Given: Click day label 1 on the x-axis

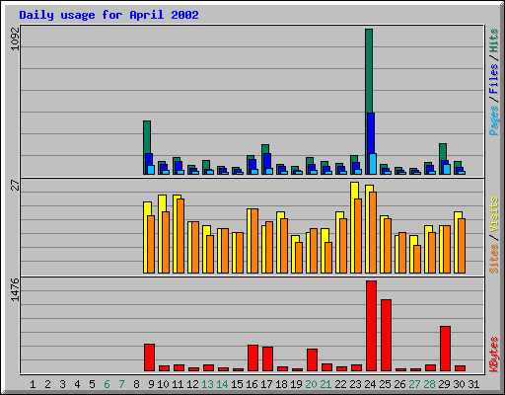Looking at the screenshot, I should click(x=33, y=384).
